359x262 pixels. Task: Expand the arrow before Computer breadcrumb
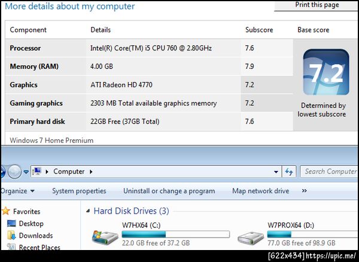coord(47,172)
